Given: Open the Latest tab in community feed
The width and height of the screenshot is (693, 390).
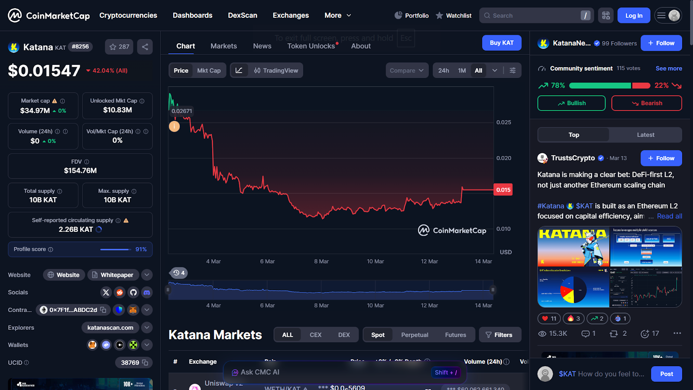Looking at the screenshot, I should click(645, 135).
